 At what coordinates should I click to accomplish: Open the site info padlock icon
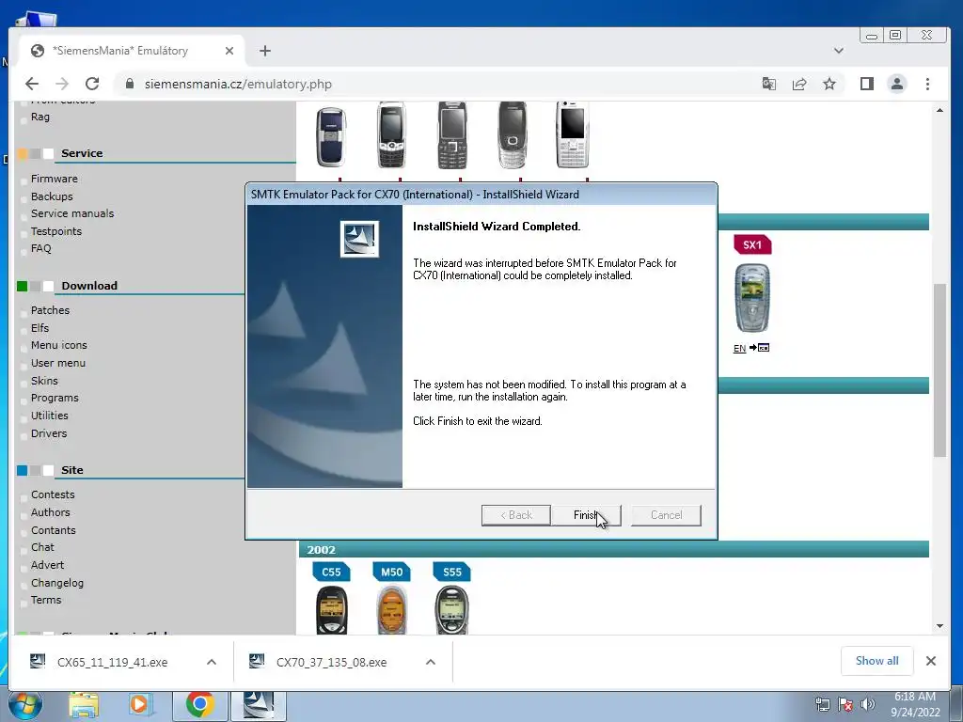coord(130,84)
